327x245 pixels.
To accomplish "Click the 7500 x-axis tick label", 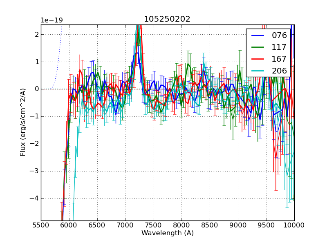I will pyautogui.click(x=153, y=225).
